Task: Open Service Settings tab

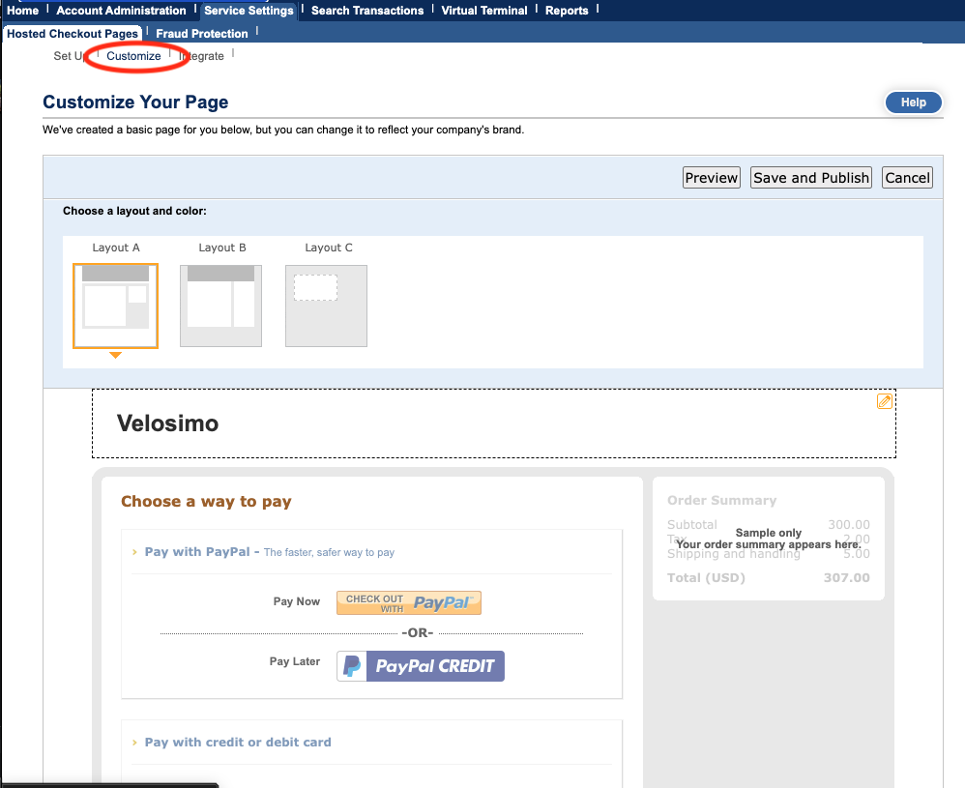Action: [x=249, y=11]
